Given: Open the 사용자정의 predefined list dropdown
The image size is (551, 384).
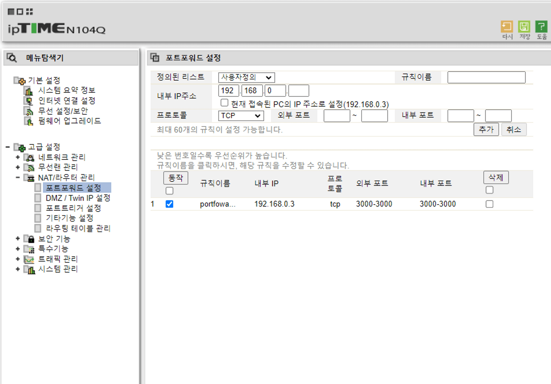Looking at the screenshot, I should 246,77.
